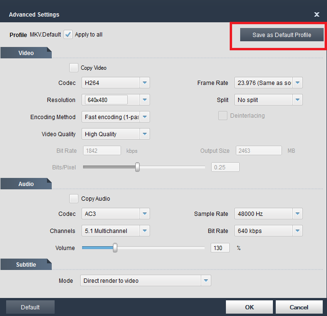The height and width of the screenshot is (316, 327).
Task: Expand the Video Quality dropdown
Action: point(145,134)
